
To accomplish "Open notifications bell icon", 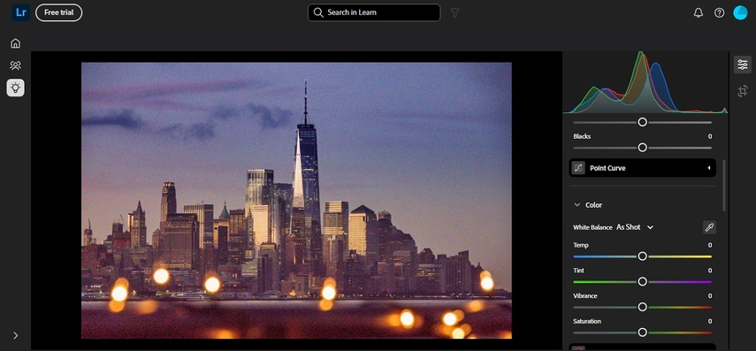I will point(699,13).
